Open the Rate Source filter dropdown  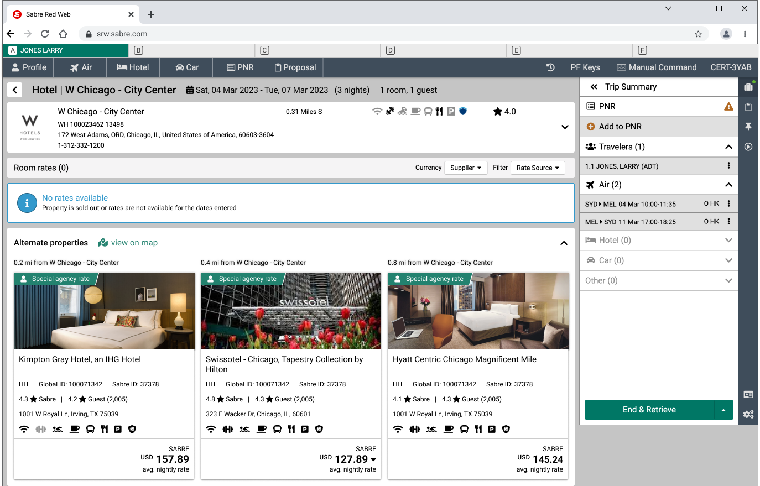pyautogui.click(x=538, y=168)
